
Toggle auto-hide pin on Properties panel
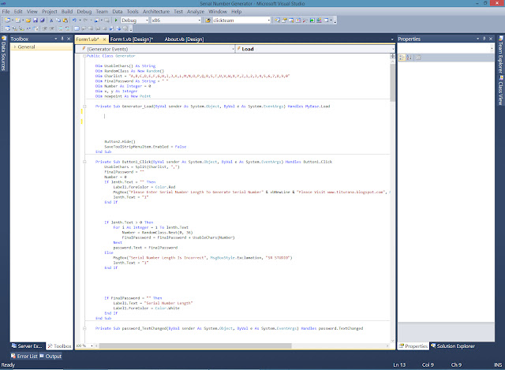coord(484,39)
